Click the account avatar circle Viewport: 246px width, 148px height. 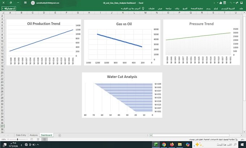click(x=33, y=3)
